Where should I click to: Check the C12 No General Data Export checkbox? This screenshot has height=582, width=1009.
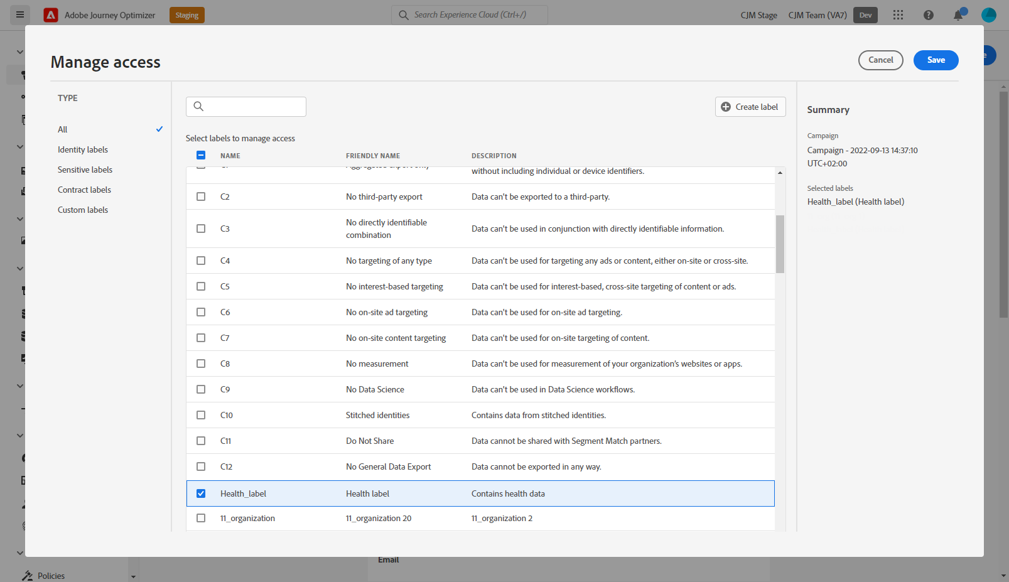tap(201, 466)
